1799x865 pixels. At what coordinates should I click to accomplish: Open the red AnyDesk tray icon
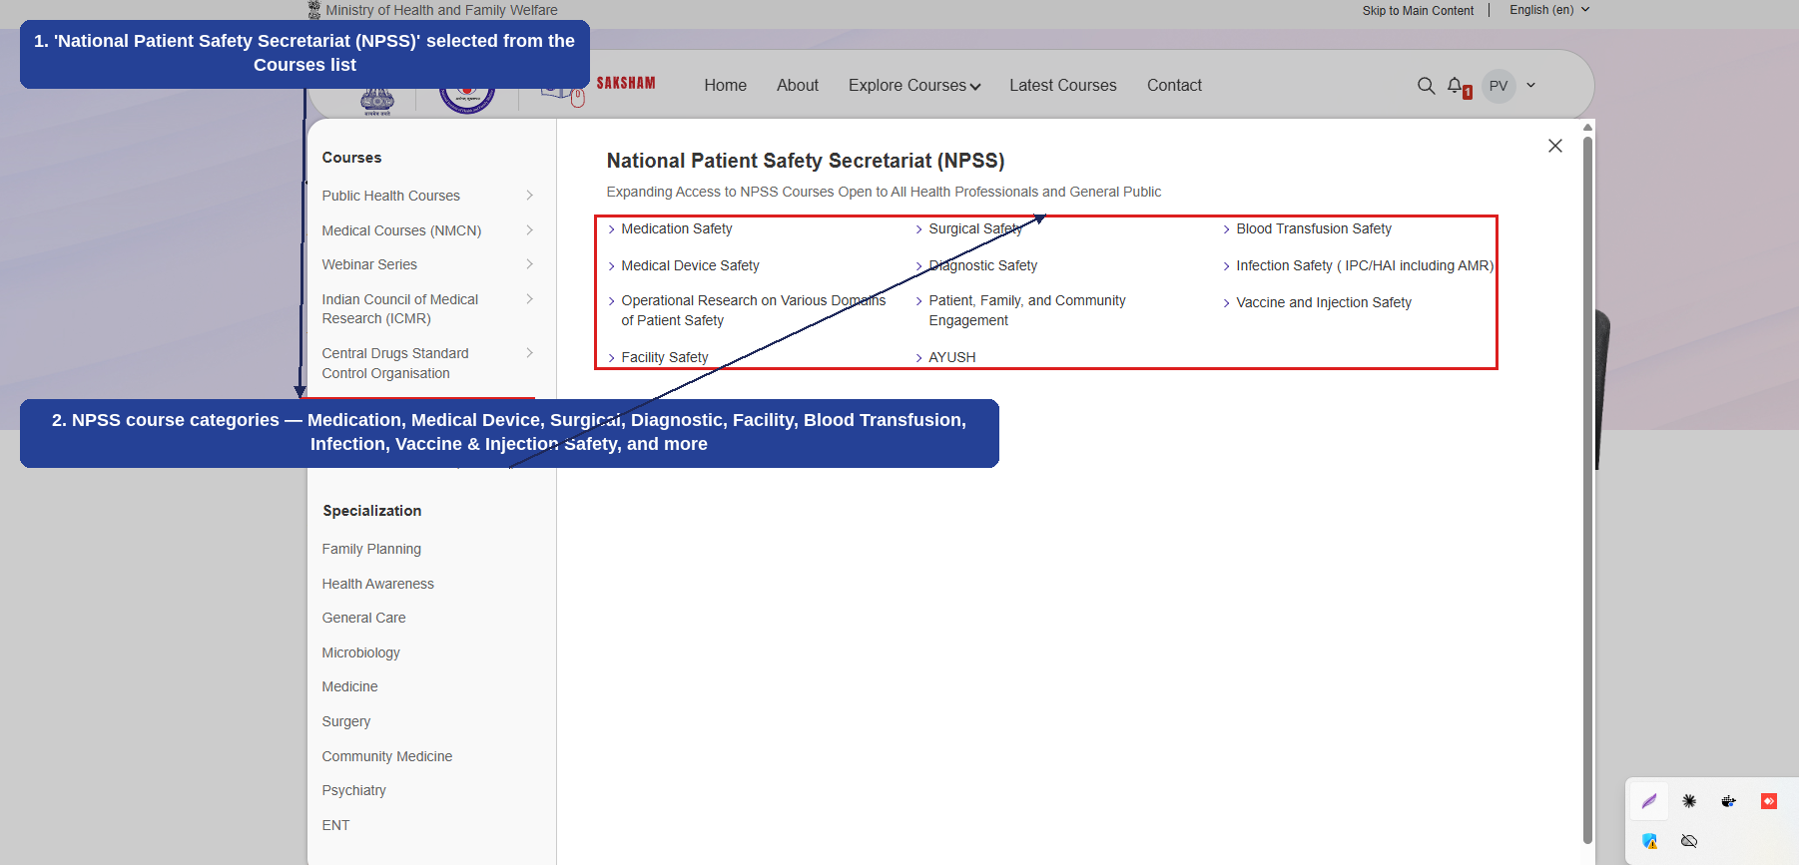(x=1769, y=801)
